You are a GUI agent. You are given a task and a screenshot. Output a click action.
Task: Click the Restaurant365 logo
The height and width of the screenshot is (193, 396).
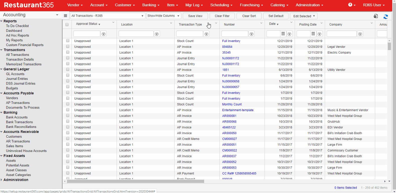pyautogui.click(x=29, y=5)
